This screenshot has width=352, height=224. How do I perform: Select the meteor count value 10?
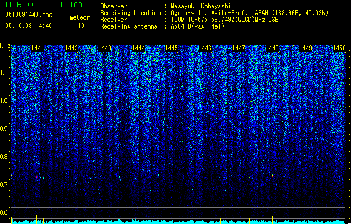(81, 26)
